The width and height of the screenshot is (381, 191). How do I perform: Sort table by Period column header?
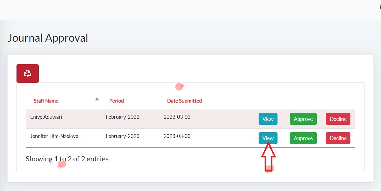coord(116,101)
